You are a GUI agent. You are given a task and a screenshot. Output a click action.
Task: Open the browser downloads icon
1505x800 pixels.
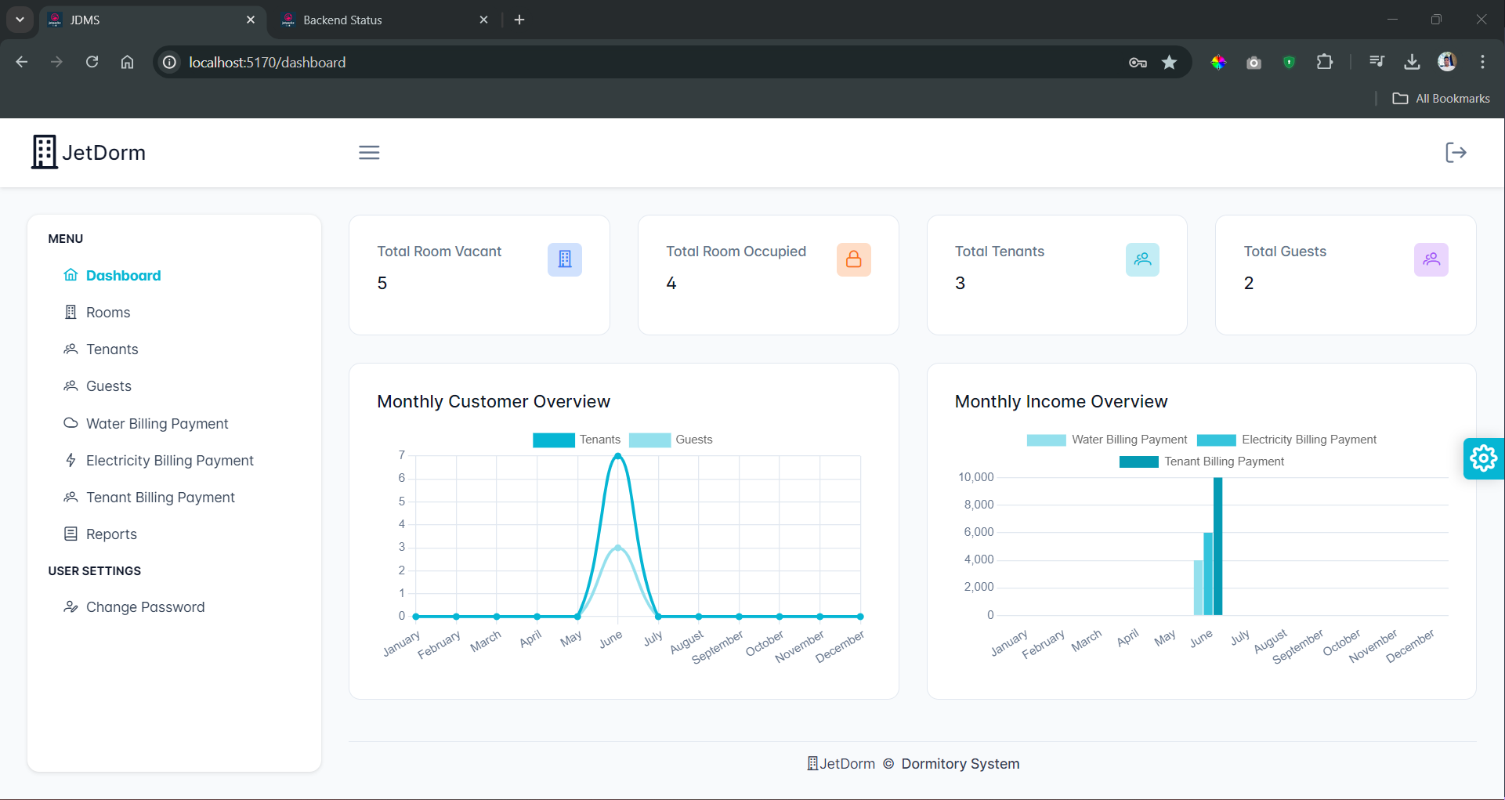1412,62
